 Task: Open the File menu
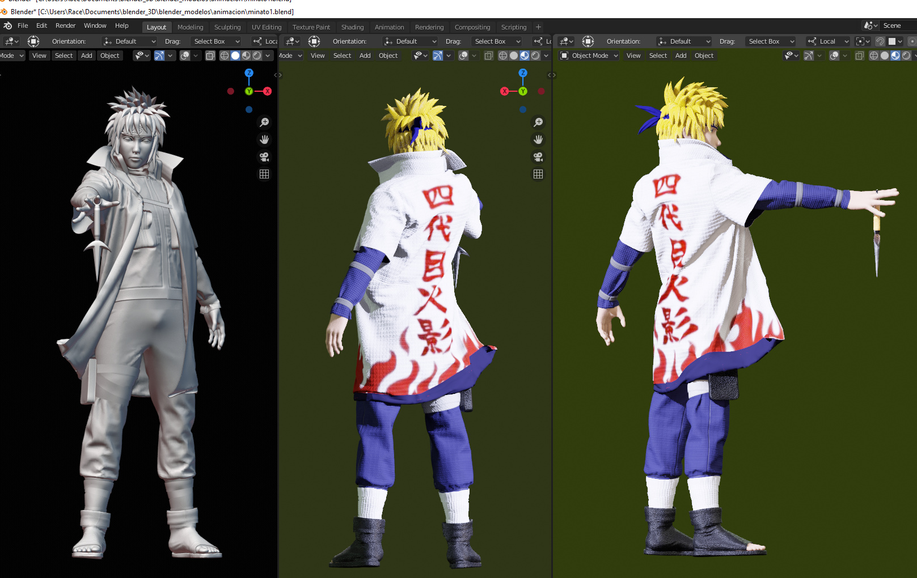[x=23, y=25]
